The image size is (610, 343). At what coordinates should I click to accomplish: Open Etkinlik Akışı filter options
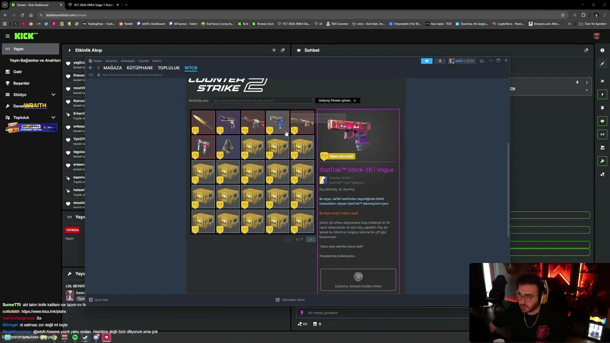tap(274, 50)
